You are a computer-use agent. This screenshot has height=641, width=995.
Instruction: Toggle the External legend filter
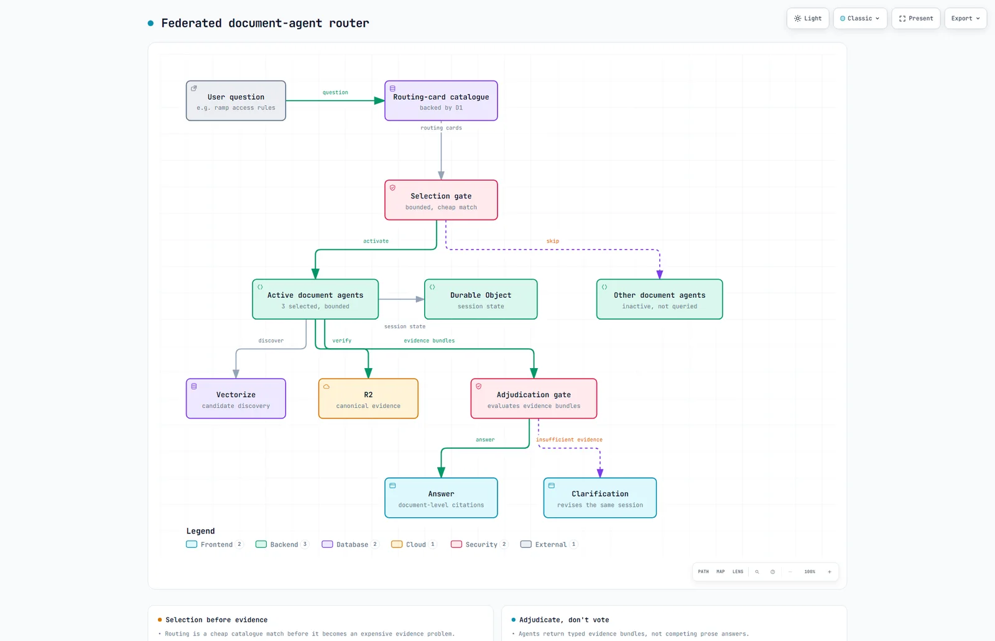(549, 545)
